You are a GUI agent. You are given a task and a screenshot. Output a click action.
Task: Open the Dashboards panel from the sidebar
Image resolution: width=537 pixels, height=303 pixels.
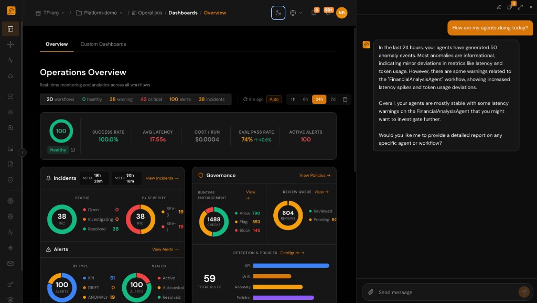tap(10, 29)
